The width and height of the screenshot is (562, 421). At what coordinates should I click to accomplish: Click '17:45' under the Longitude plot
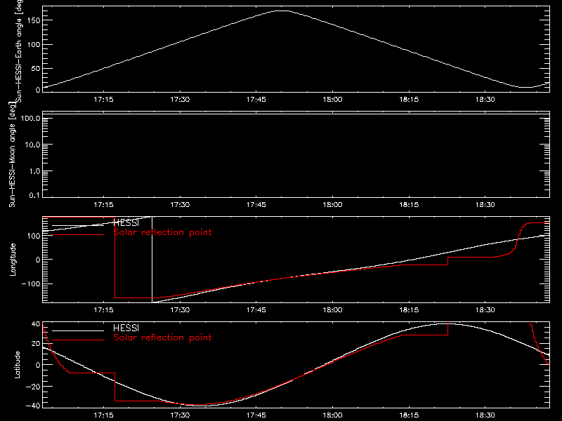pyautogui.click(x=256, y=310)
